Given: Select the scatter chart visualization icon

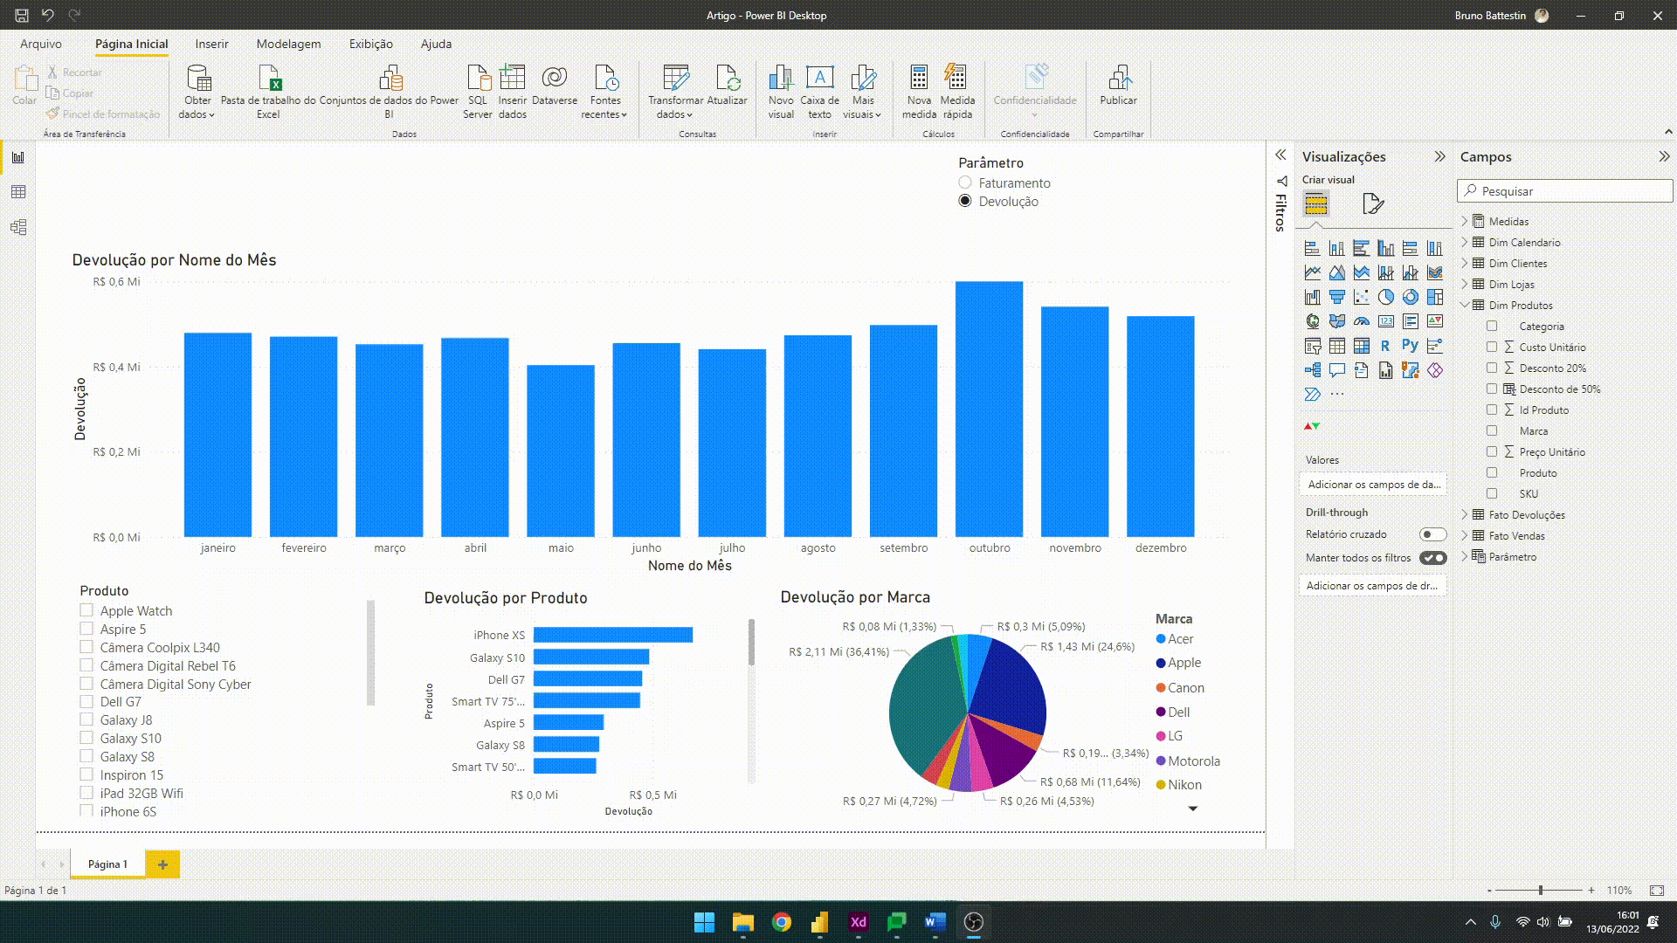Looking at the screenshot, I should 1362,297.
